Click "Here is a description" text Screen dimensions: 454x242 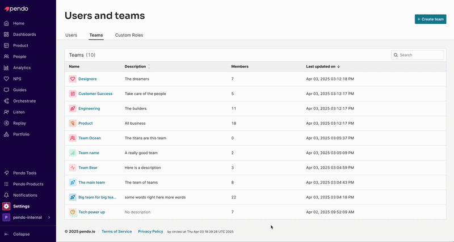[143, 168]
